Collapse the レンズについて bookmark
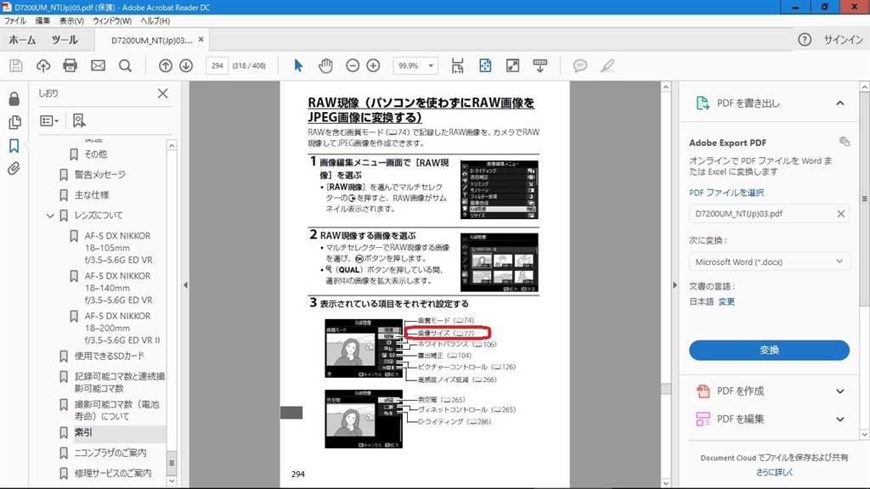 50,216
